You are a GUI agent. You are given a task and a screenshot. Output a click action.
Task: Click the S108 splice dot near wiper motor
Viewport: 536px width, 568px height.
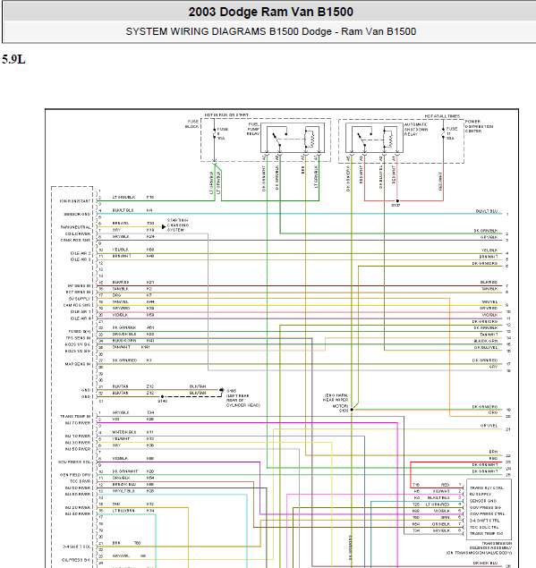click(352, 410)
